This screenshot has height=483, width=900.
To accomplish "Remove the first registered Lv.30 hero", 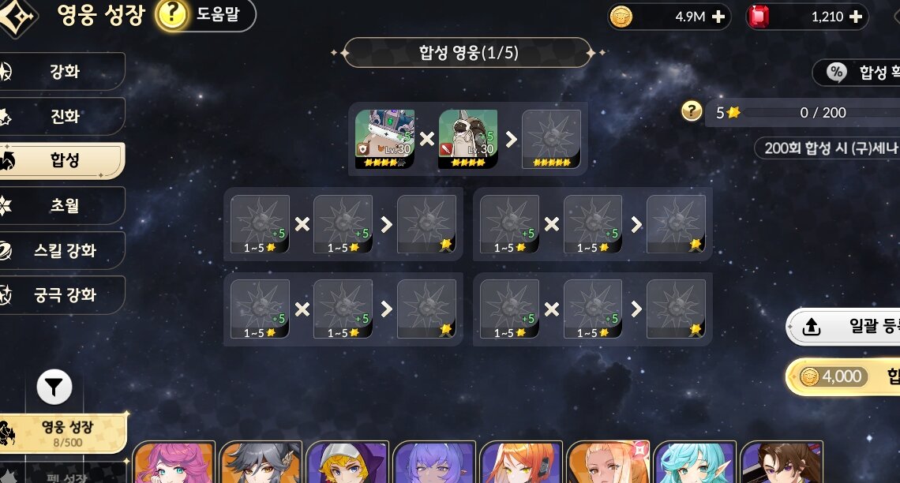I will pos(384,139).
